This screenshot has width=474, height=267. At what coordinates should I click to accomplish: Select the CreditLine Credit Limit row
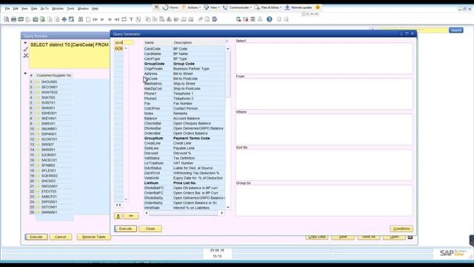[184, 143]
